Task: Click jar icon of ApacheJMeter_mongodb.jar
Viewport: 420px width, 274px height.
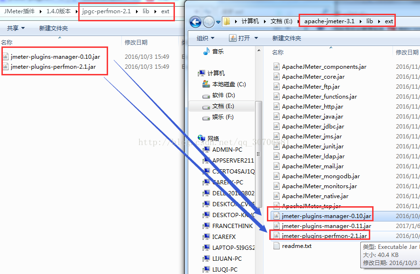Action: click(276, 176)
